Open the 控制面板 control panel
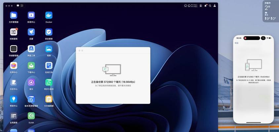The height and width of the screenshot is (132, 279). pos(14,32)
